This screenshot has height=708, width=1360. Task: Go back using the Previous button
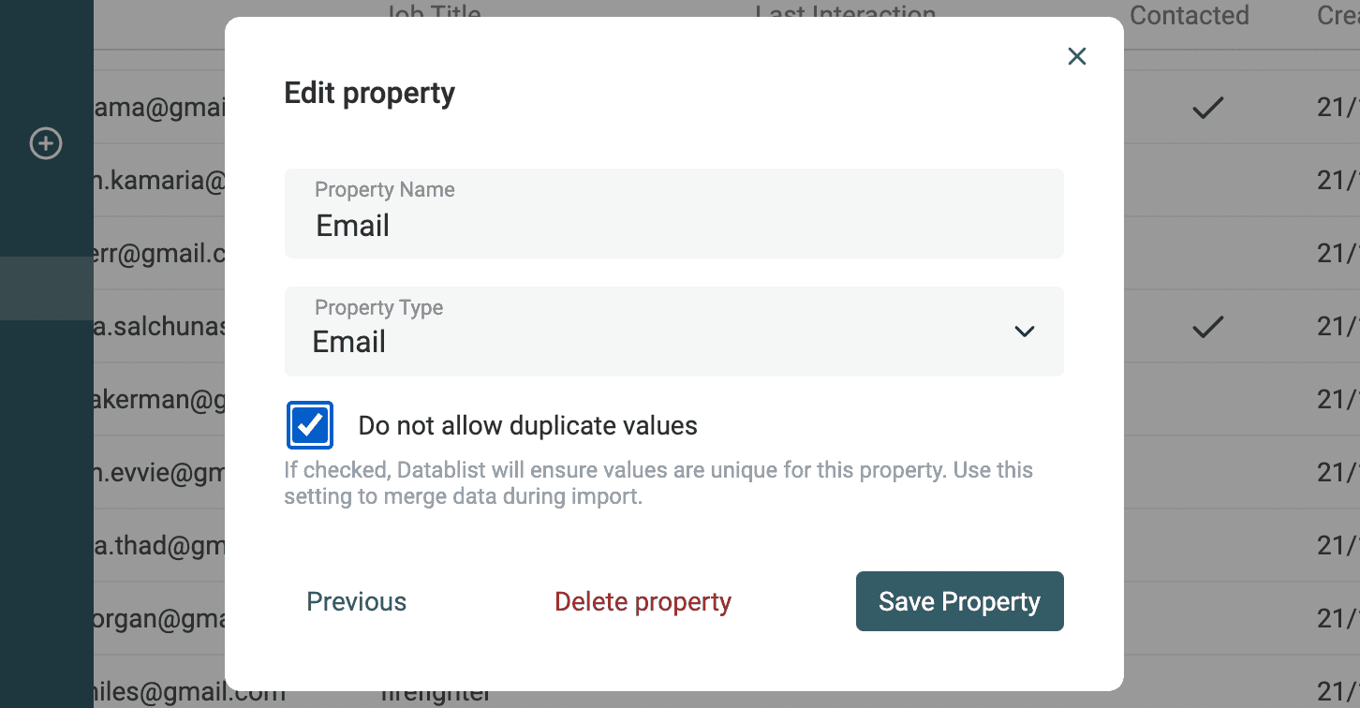point(356,601)
